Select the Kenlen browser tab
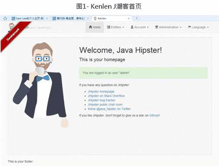This screenshot has width=219, height=166. (112, 18)
